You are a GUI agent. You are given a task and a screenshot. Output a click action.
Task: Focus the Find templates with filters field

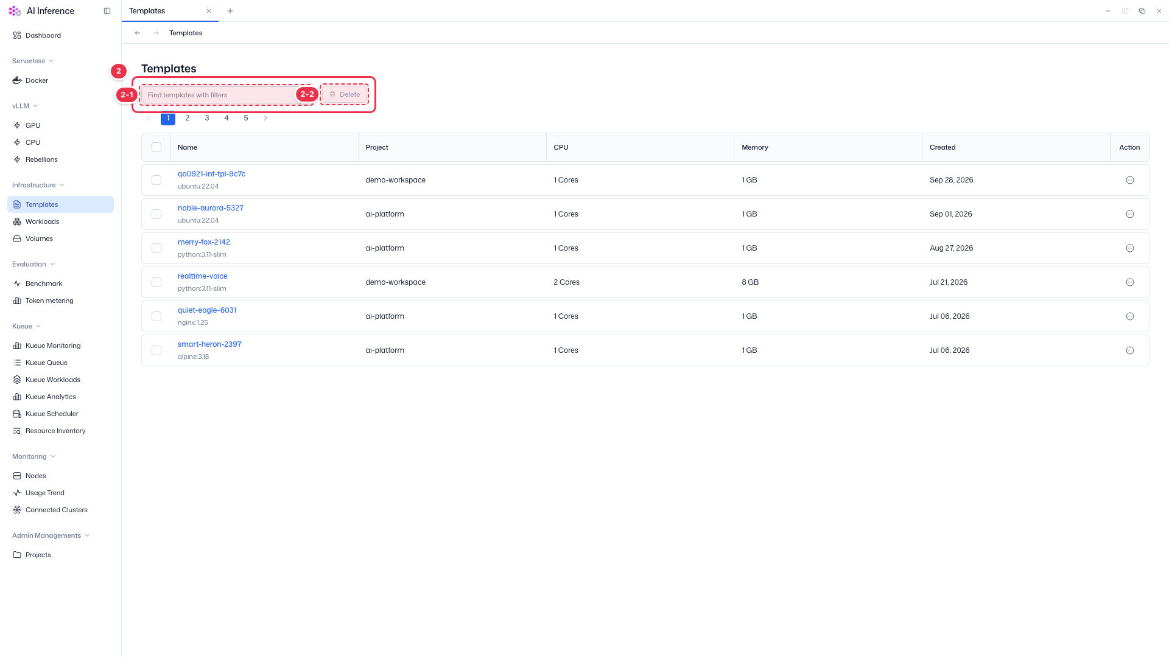[226, 95]
